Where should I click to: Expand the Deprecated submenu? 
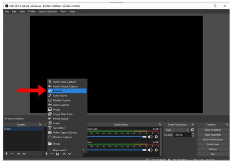67,150
